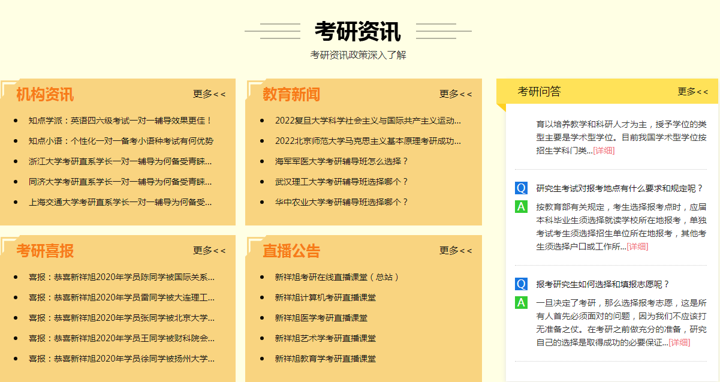Open 海军军医大学考研辅导班怎么选择 news item
720x382 pixels.
[342, 161]
